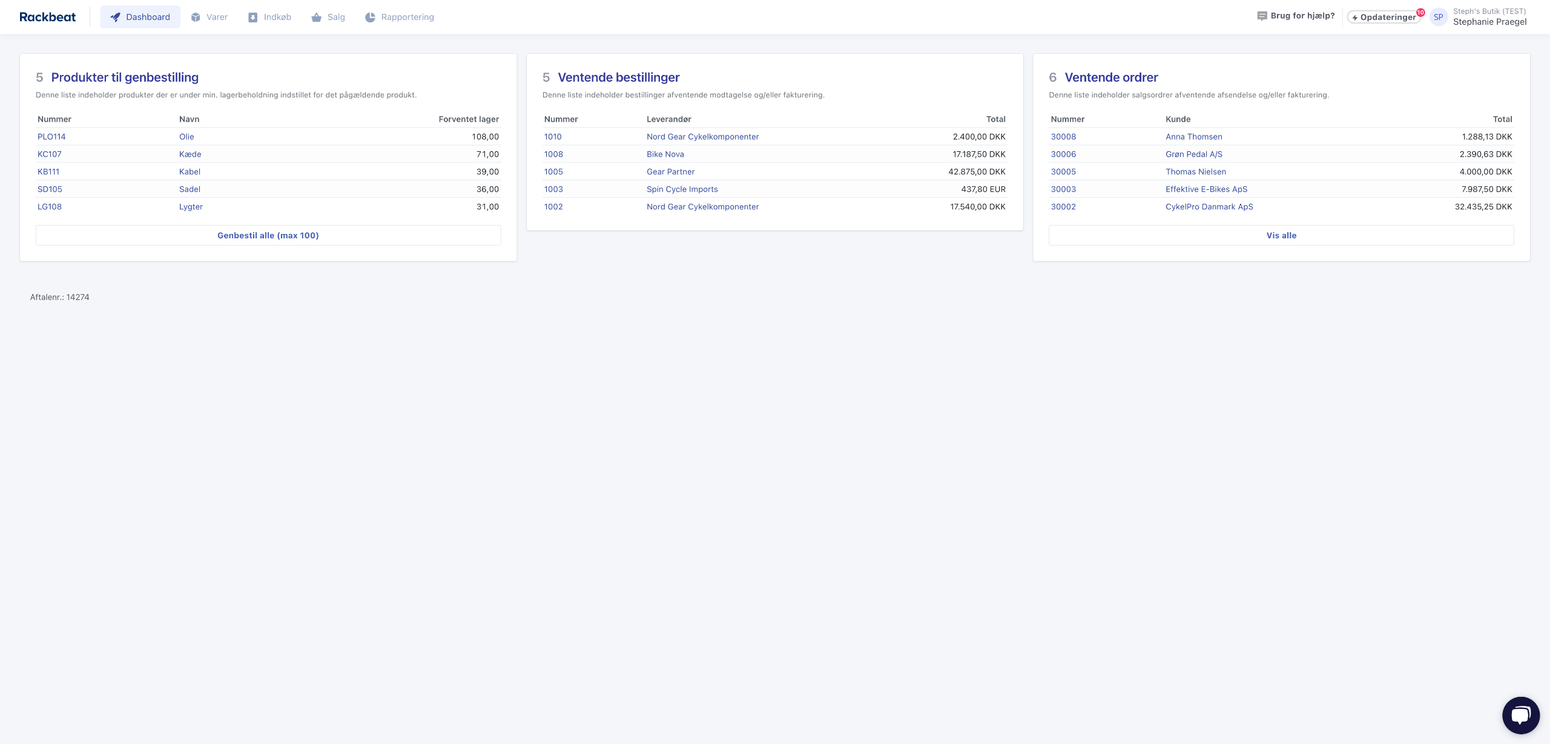This screenshot has height=744, width=1550.
Task: Click the Salg basket icon
Action: pyautogui.click(x=316, y=17)
